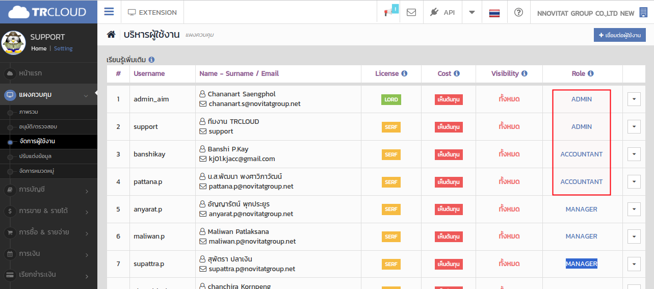Click เห็นต้นทุน cost badge for pattana.p

(x=449, y=182)
